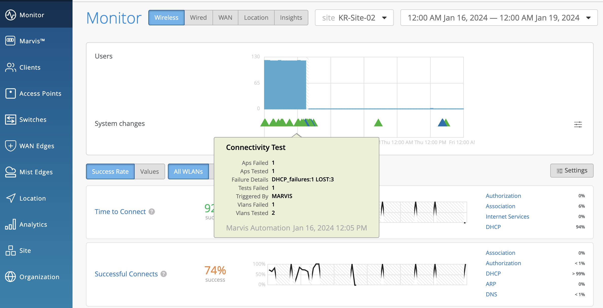Click the Thursday green system change marker

378,123
